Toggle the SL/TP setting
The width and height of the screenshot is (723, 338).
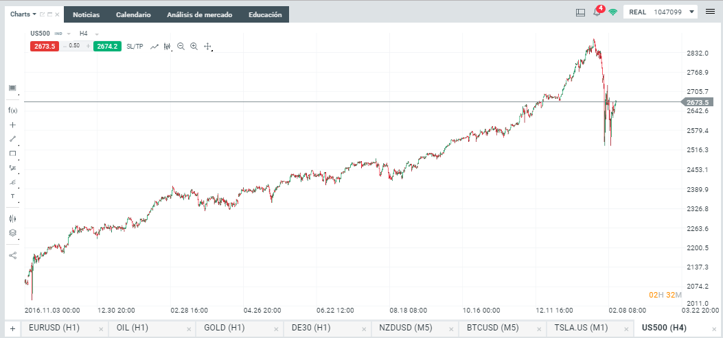[135, 46]
